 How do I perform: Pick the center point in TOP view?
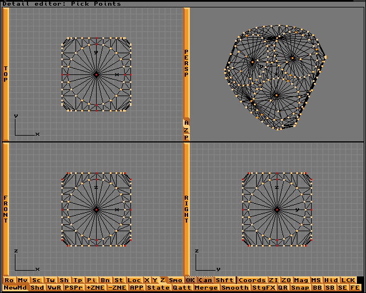(x=96, y=75)
